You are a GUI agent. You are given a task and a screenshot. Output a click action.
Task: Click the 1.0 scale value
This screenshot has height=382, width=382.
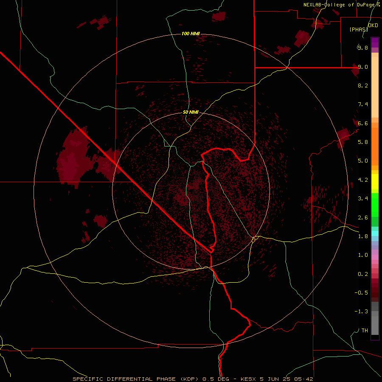point(363,255)
